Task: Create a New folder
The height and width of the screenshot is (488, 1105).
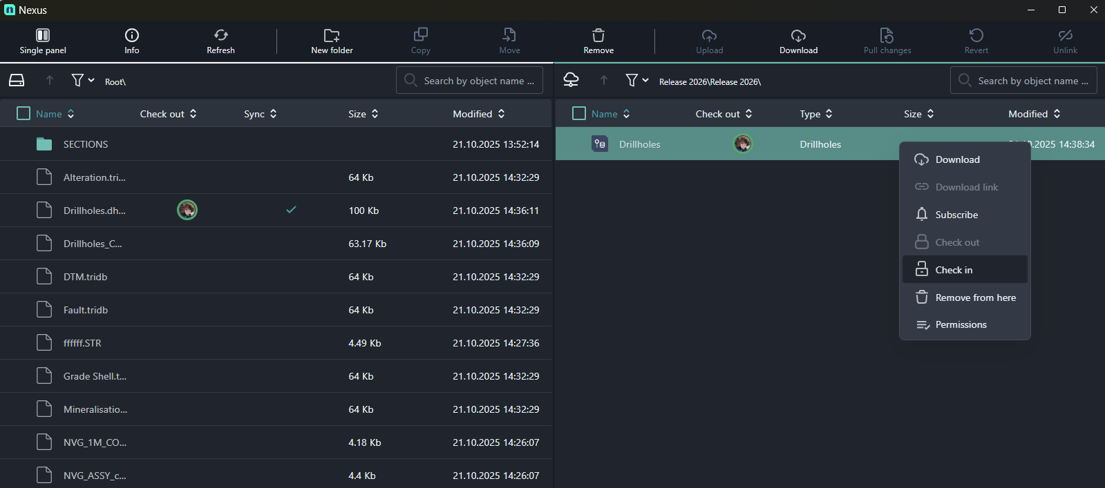Action: coord(332,41)
